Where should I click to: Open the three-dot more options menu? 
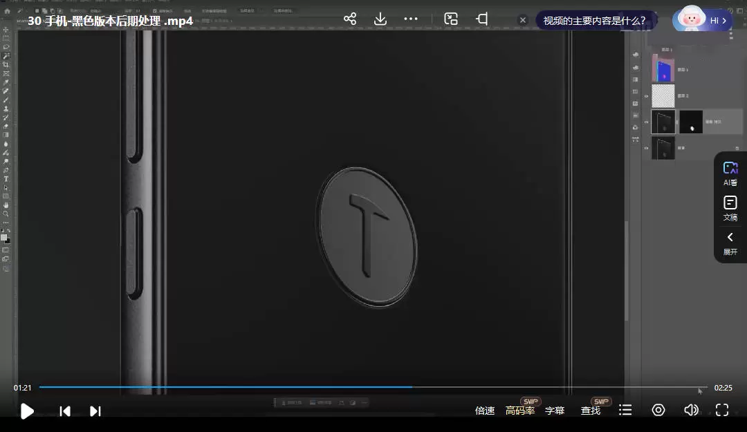click(x=411, y=19)
